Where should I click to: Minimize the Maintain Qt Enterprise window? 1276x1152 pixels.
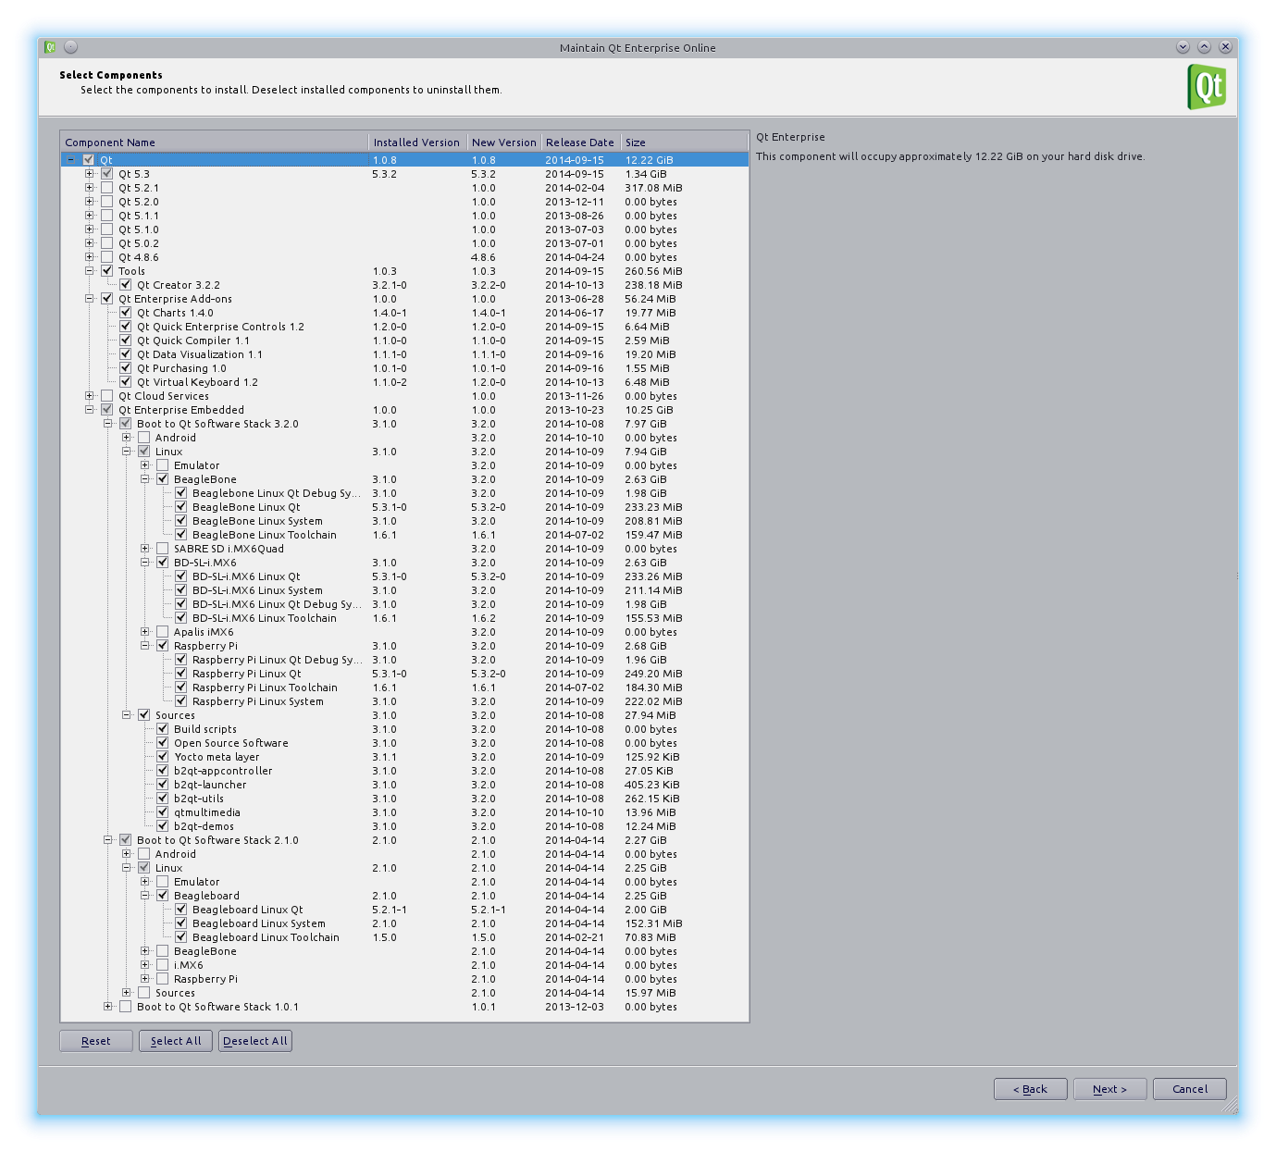coord(1183,47)
